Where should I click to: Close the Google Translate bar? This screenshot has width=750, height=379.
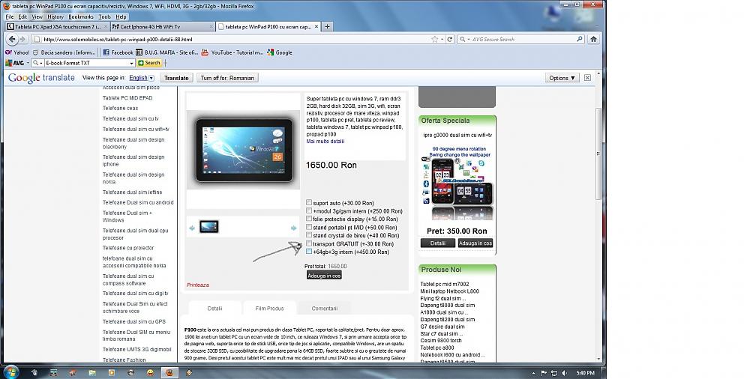point(587,77)
